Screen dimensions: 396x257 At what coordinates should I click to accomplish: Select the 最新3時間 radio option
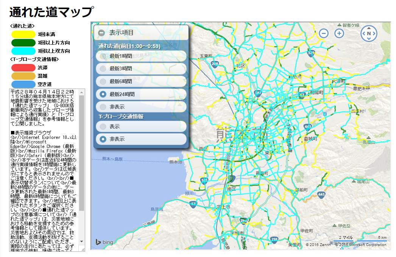103,69
